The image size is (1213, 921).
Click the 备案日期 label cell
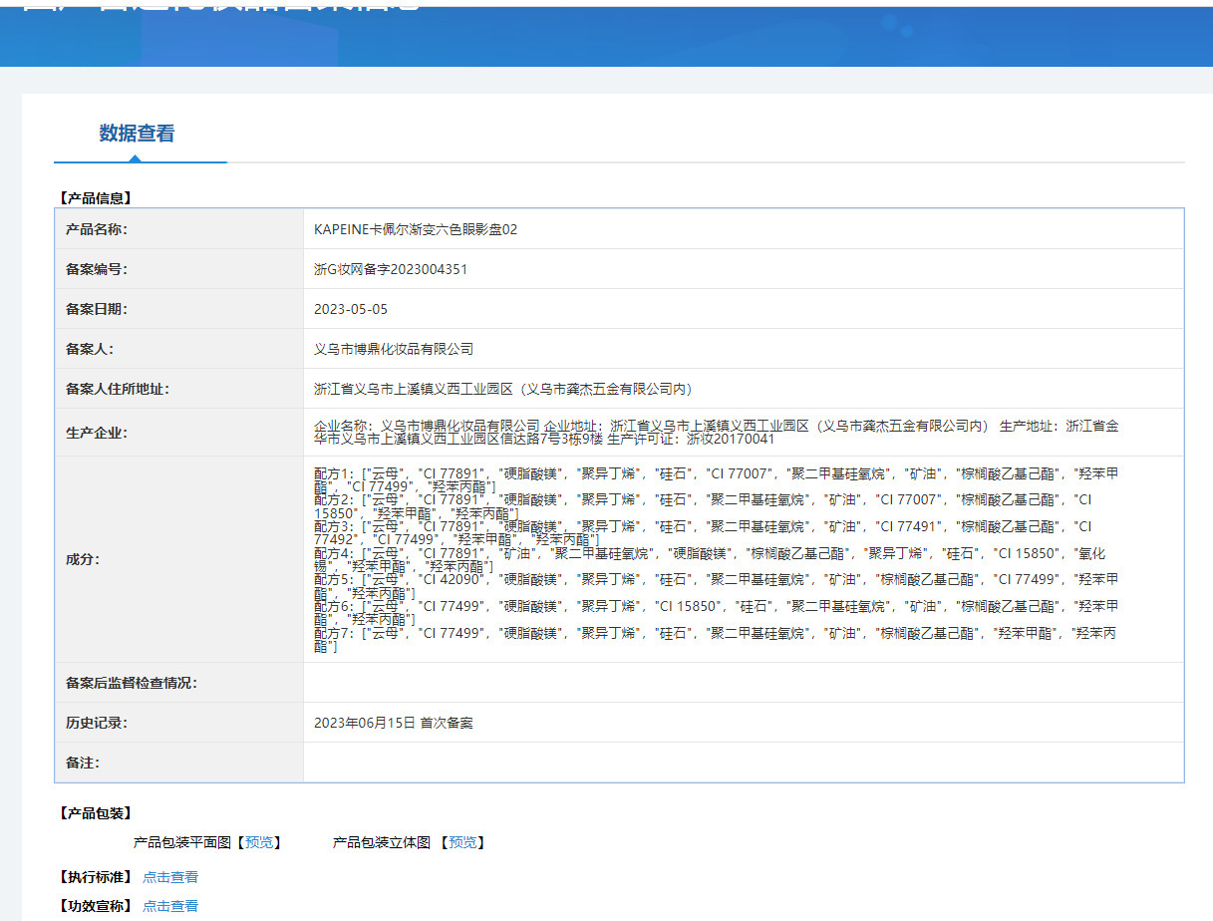[179, 309]
